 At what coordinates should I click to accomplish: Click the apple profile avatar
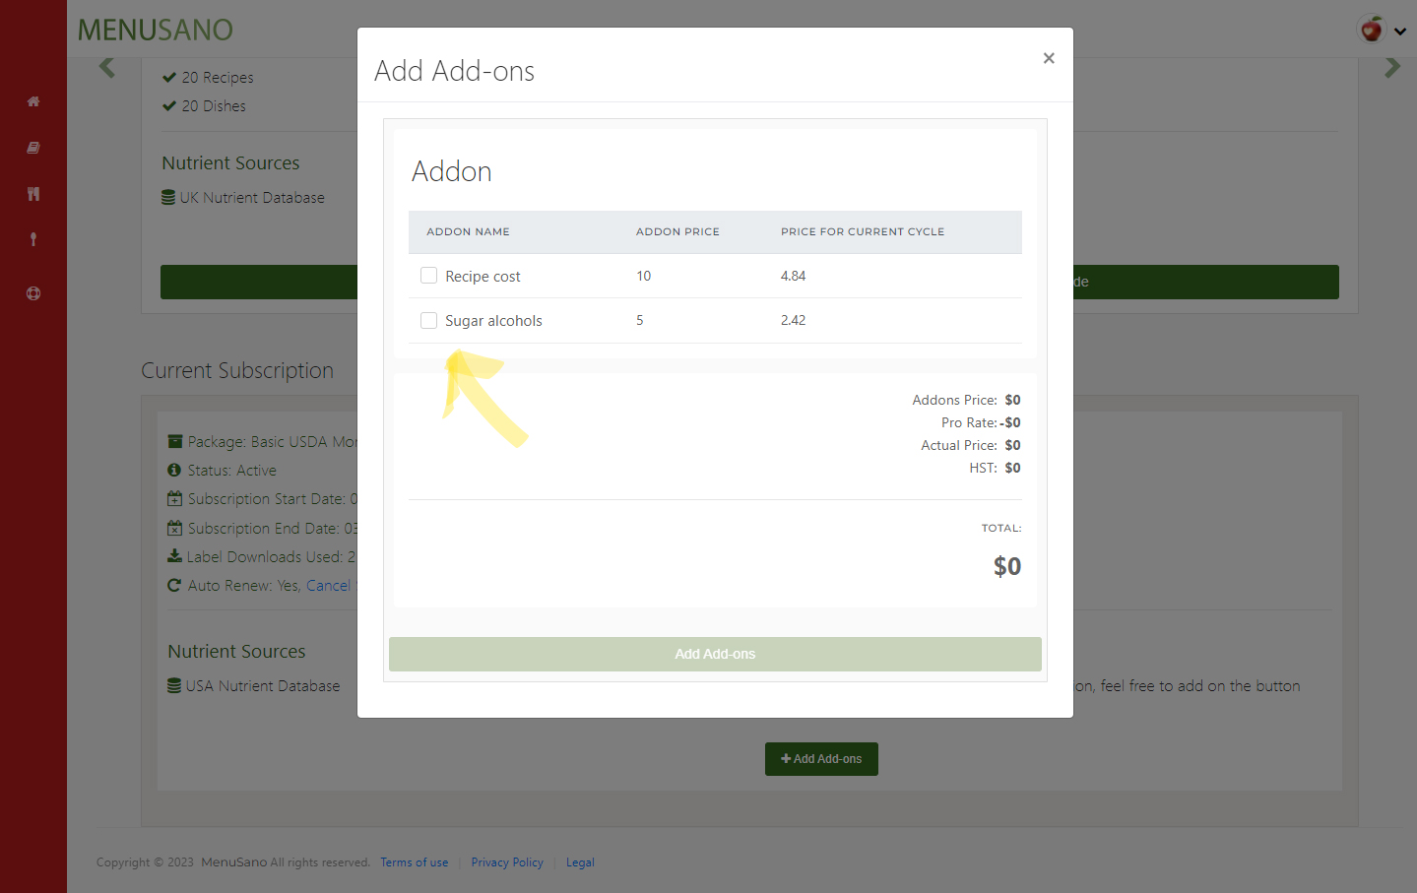click(x=1371, y=30)
